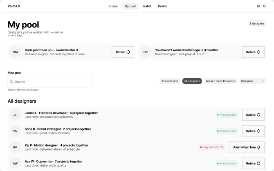The height and width of the screenshot is (171, 274).
Task: Rehire Diego from the suggestion card
Action: (x=253, y=52)
